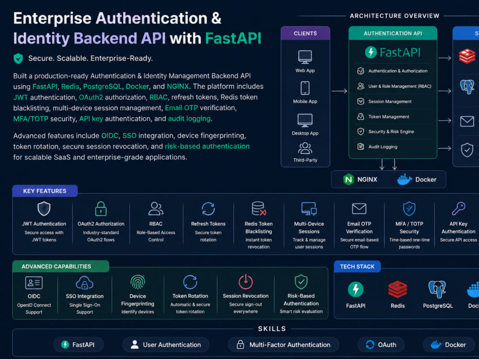Click the Audit Logging icon
This screenshot has width=479, height=359.
pos(361,147)
